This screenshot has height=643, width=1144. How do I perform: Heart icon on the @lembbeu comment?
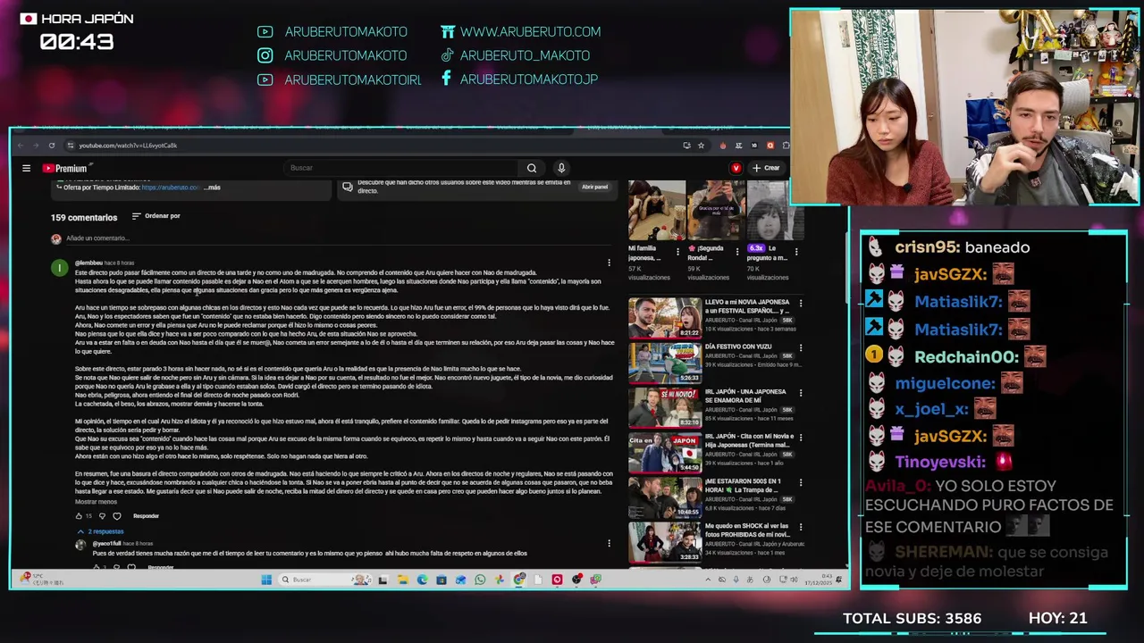tap(116, 516)
